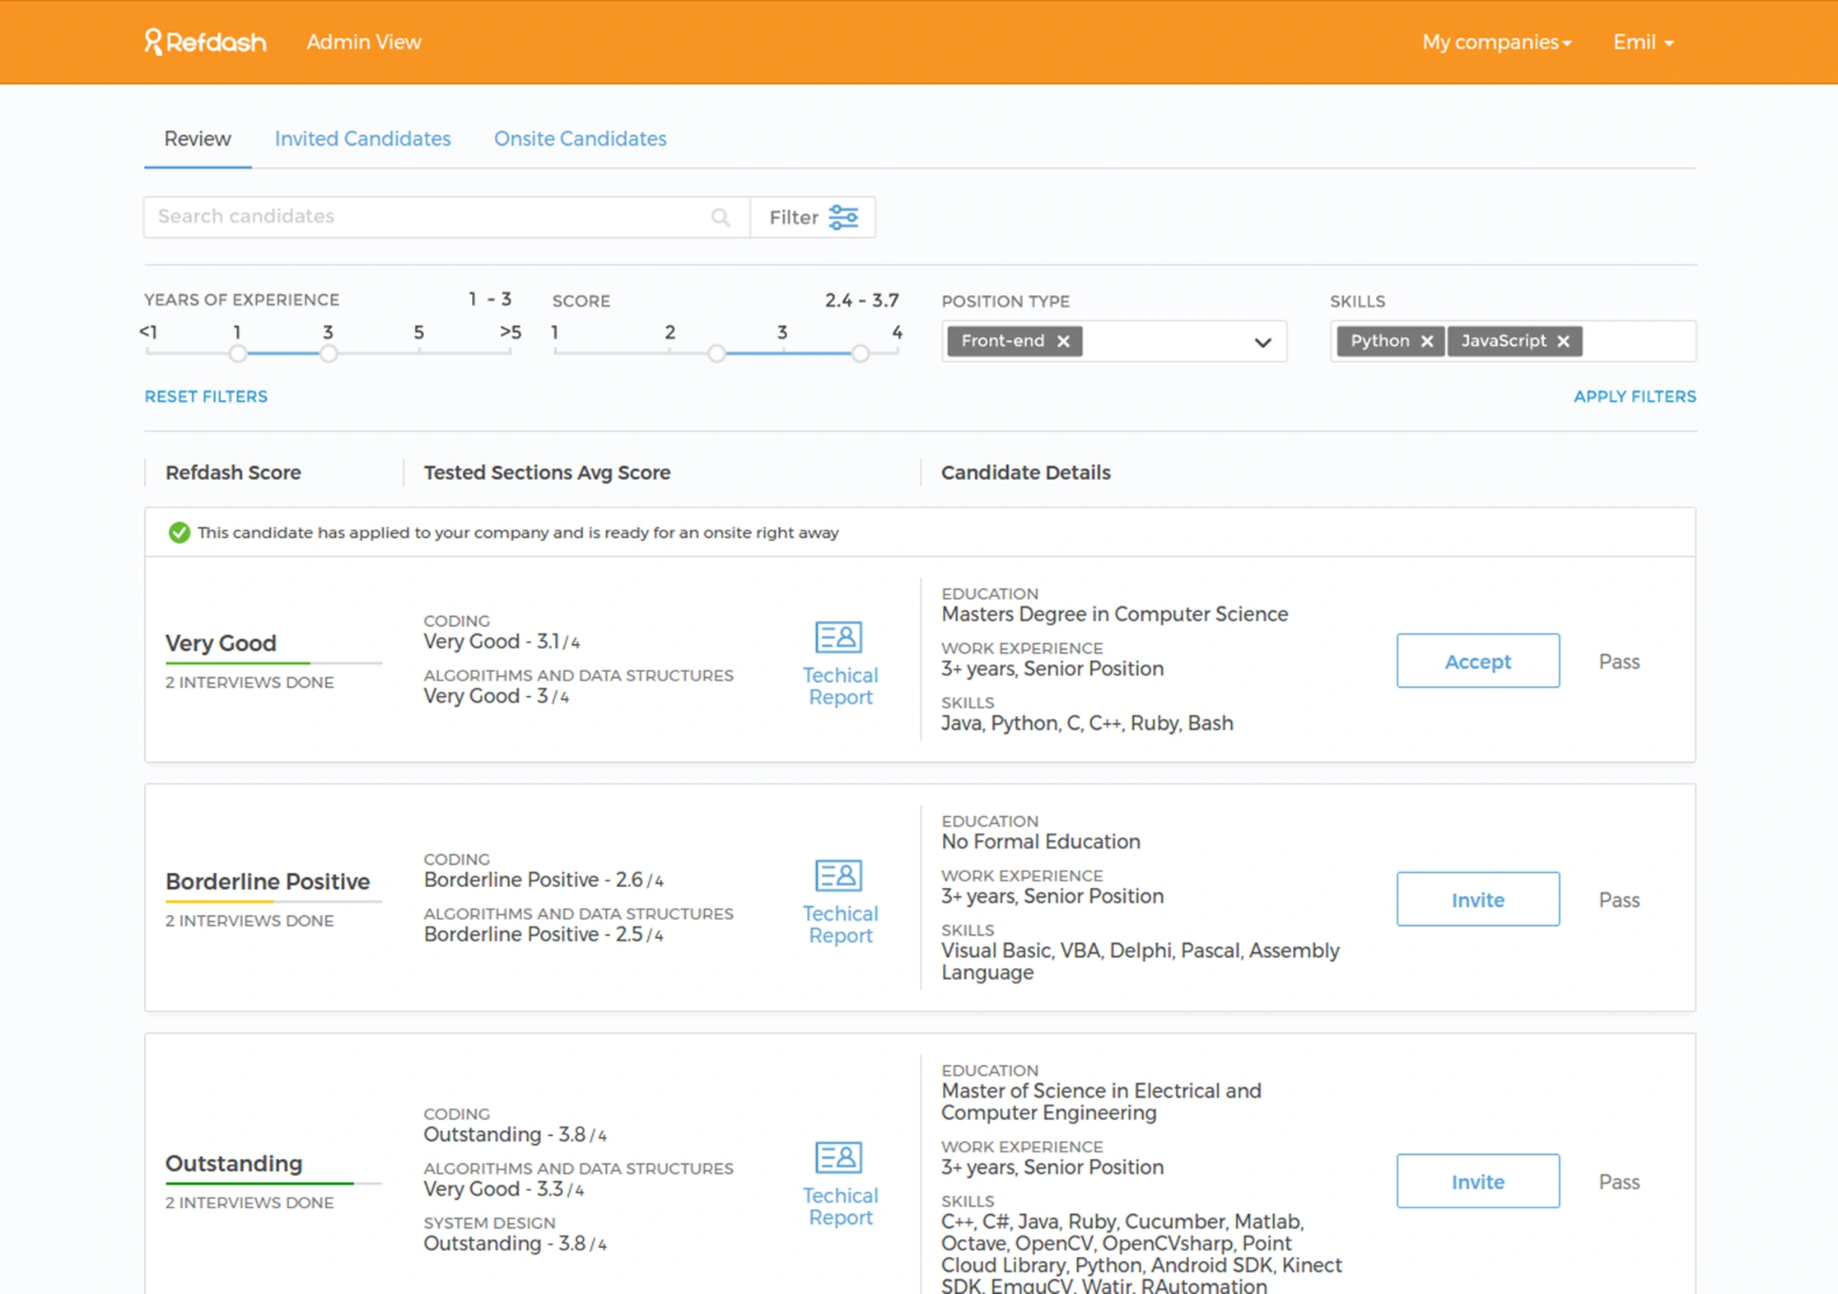Pass on the Outstanding candidate
This screenshot has height=1294, width=1838.
[1619, 1182]
